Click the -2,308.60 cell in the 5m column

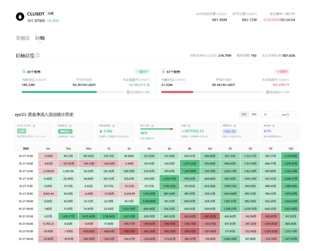(x=48, y=171)
